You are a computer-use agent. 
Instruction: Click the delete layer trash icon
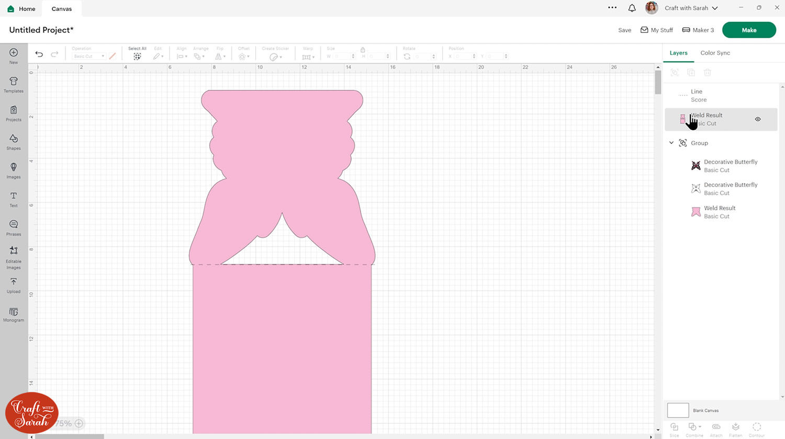coord(708,73)
